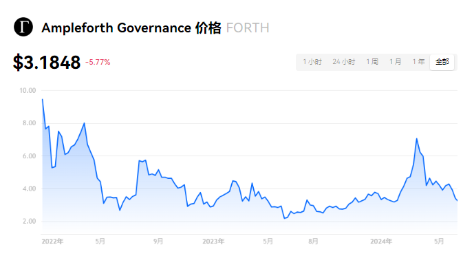
Task: Switch chart to 1月 range
Action: 396,62
